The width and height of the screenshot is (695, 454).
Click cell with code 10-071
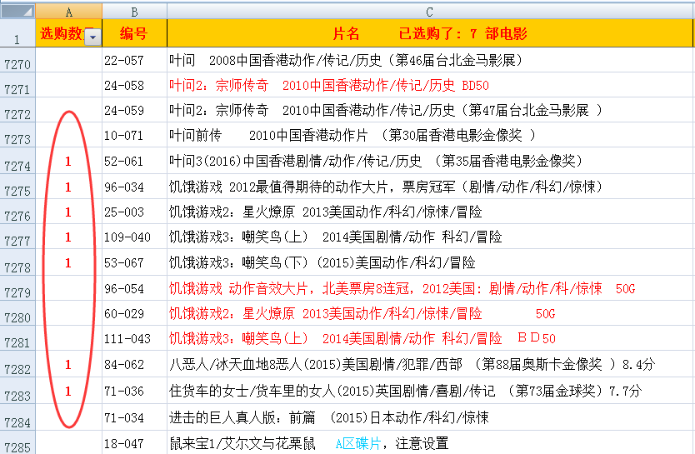tap(134, 135)
